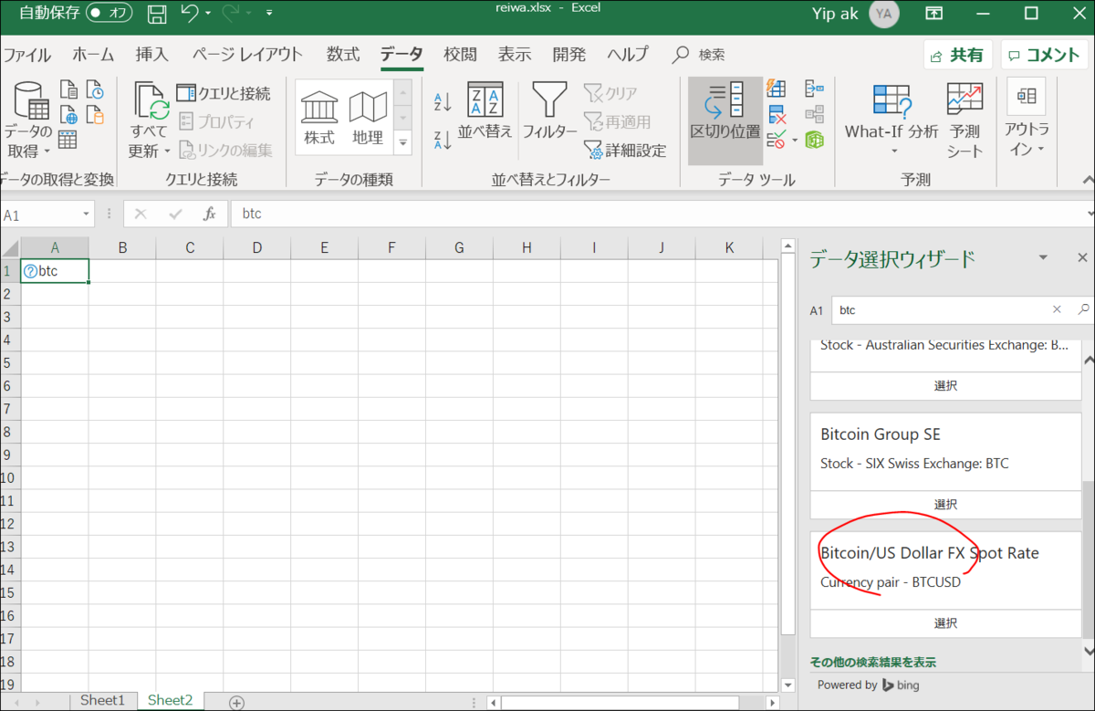Select cell A1 containing btc
The image size is (1095, 711).
(55, 271)
